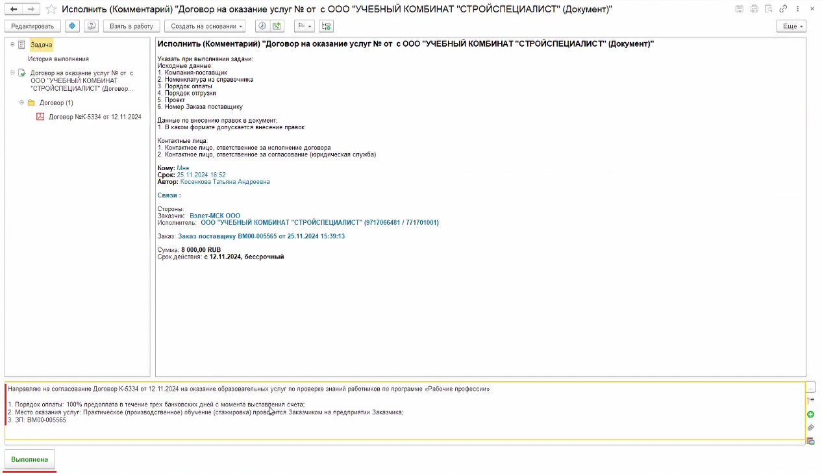Click the "Взять в работу" button
The height and width of the screenshot is (474, 822).
click(131, 26)
